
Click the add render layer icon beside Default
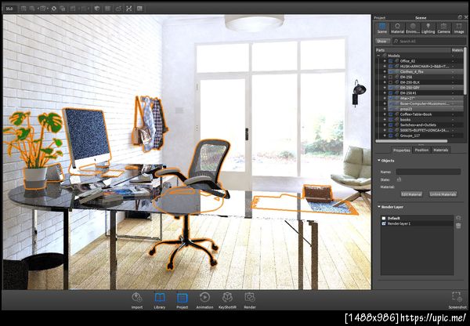[458, 218]
